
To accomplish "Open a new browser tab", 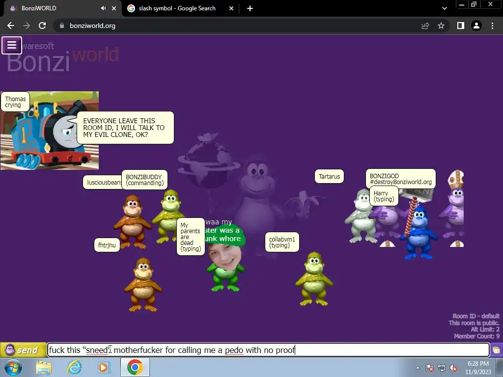I will point(250,8).
